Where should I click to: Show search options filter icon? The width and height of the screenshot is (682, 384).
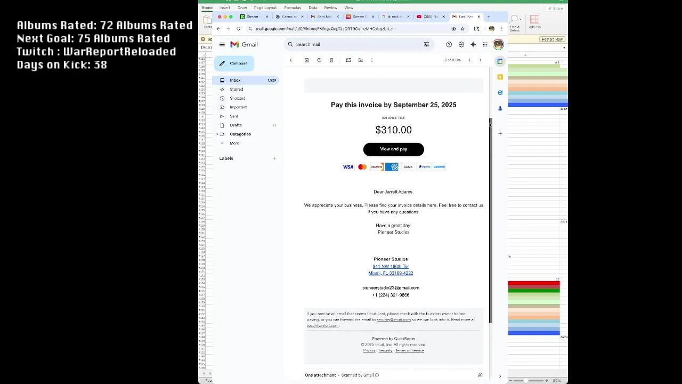click(x=426, y=45)
